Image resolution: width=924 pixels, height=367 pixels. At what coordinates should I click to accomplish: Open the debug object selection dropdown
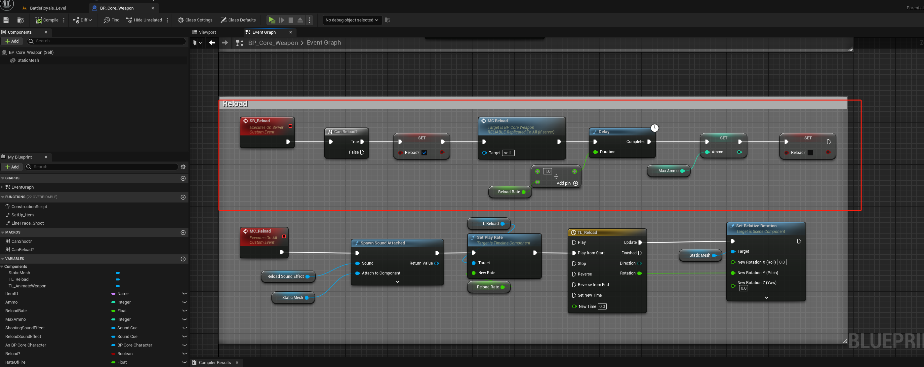pos(351,20)
